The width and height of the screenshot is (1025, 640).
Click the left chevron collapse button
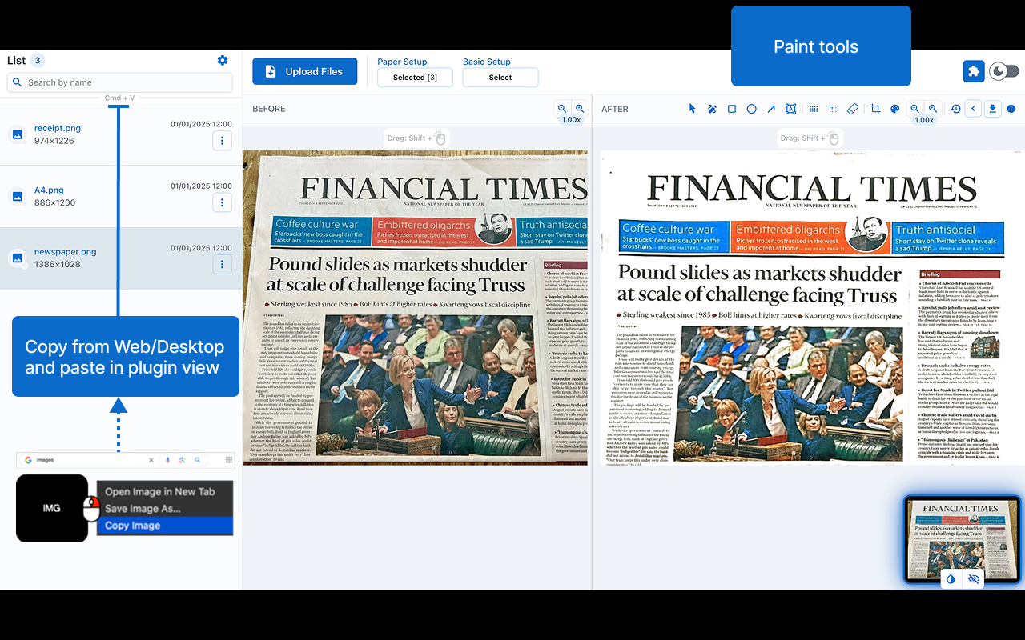point(973,109)
